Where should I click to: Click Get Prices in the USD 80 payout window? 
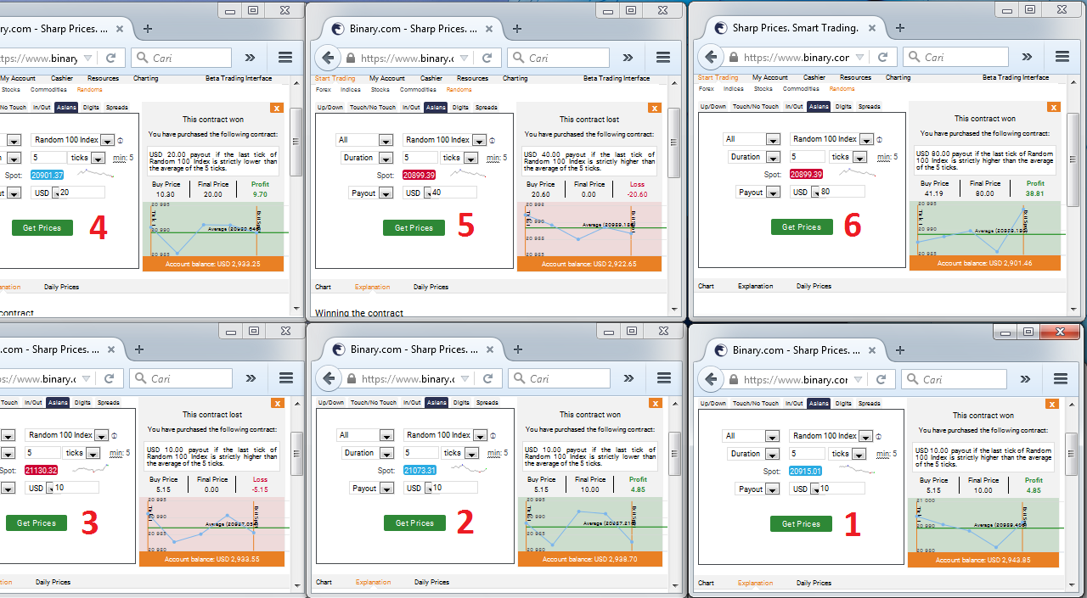click(802, 227)
